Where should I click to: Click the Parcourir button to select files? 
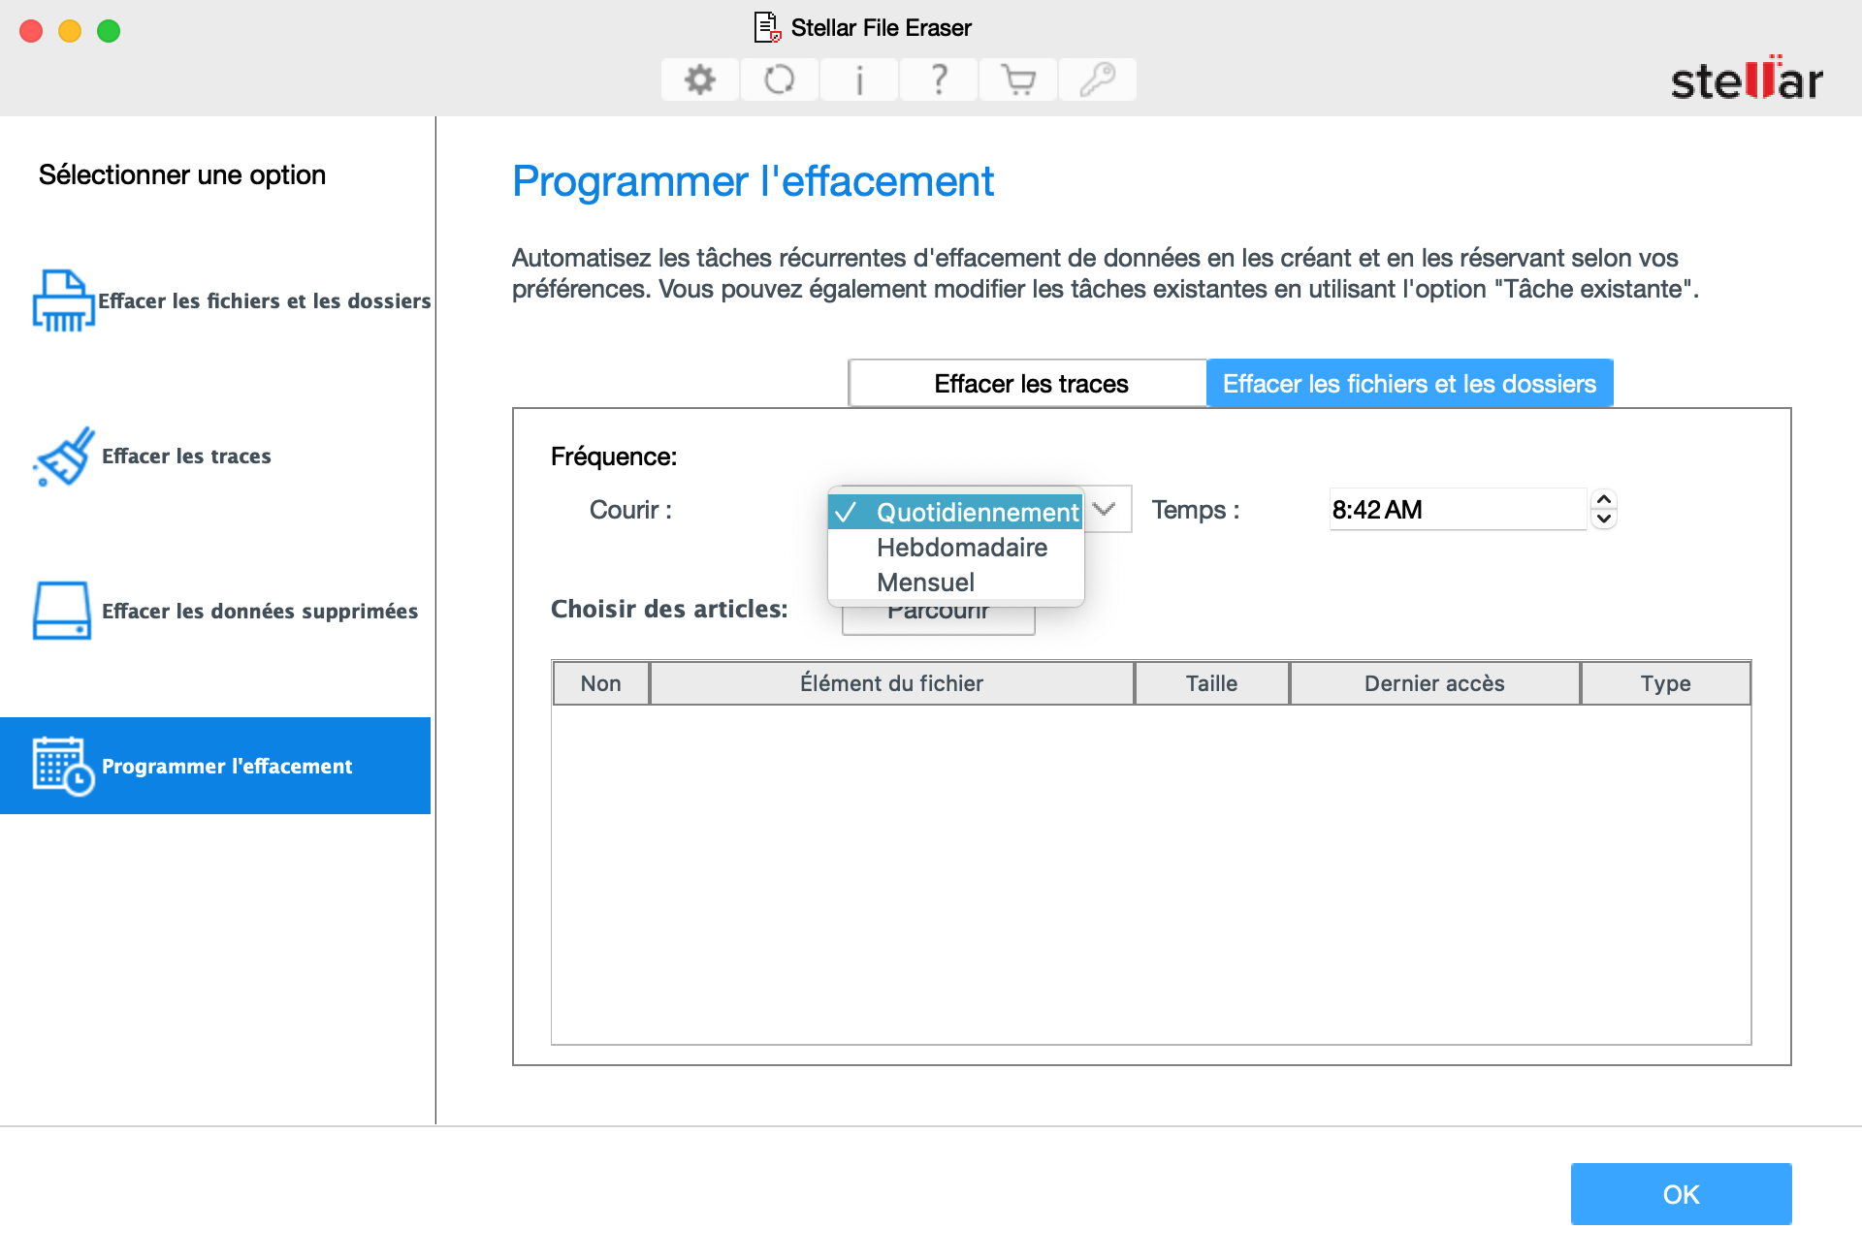938,609
